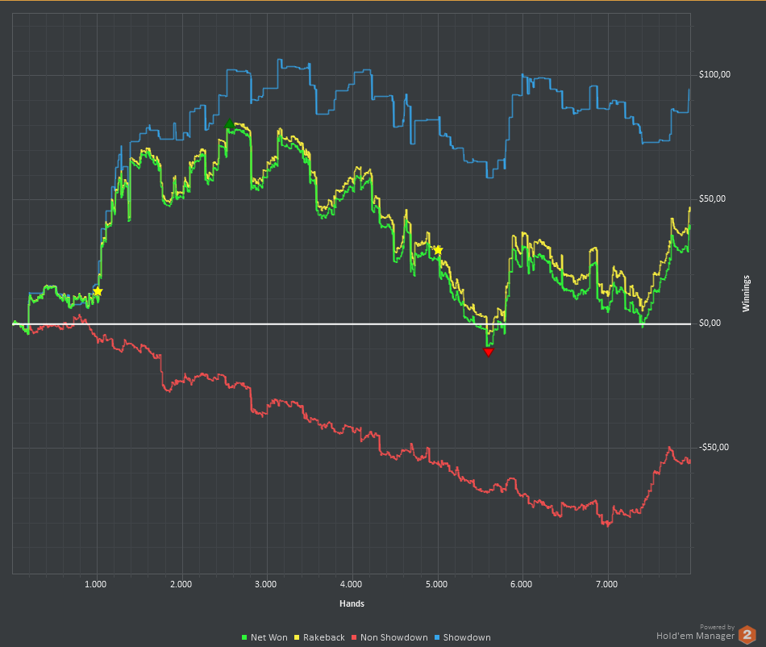This screenshot has height=647, width=766.
Task: Click the yellow star marker near 1.000 hands
Action: 98,291
